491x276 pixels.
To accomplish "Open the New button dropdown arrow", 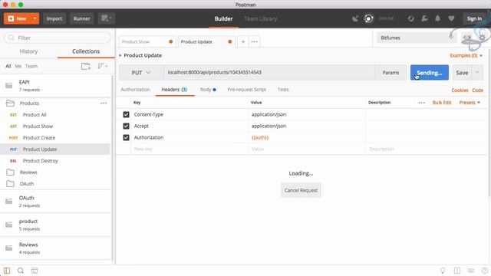I will pyautogui.click(x=35, y=18).
